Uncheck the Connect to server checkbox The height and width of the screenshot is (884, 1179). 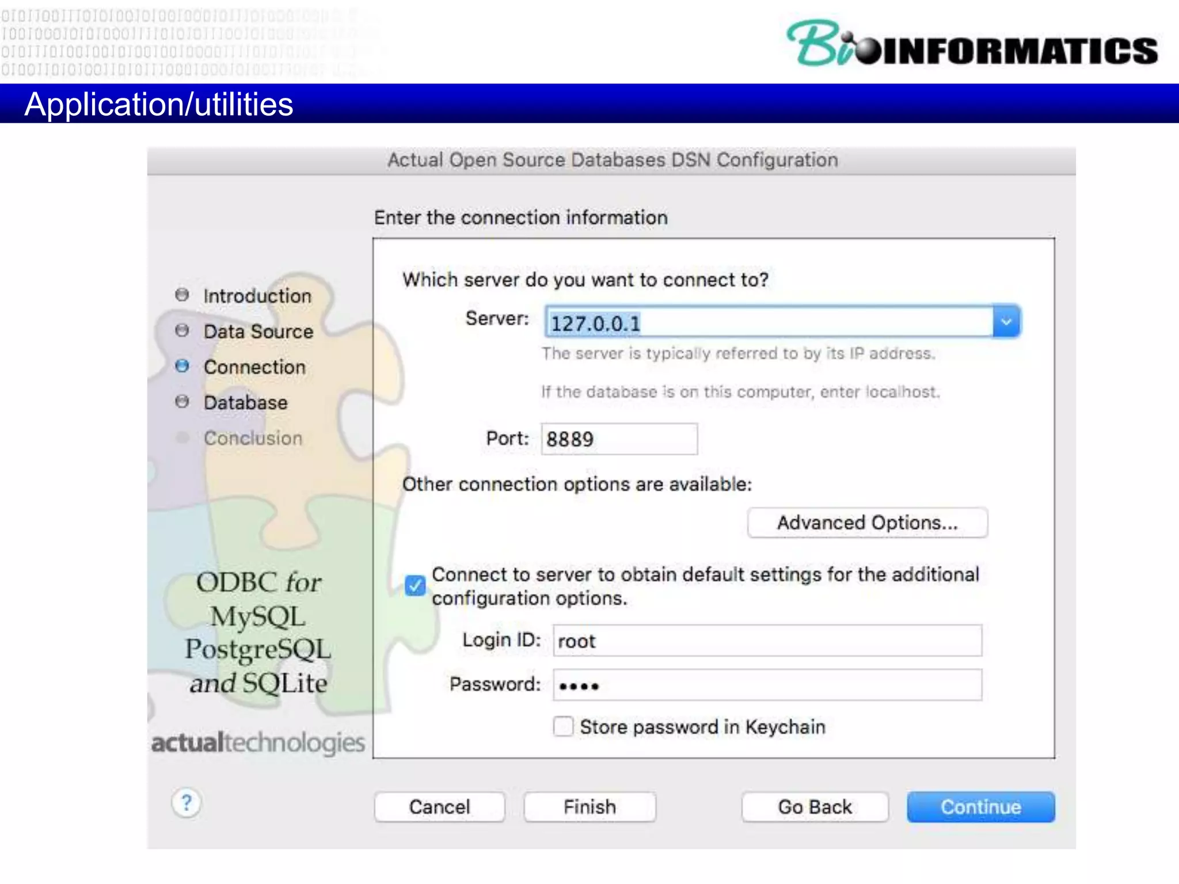(414, 586)
